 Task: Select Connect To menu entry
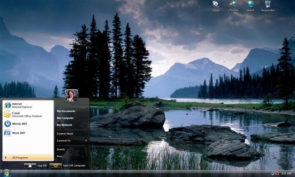[64, 141]
